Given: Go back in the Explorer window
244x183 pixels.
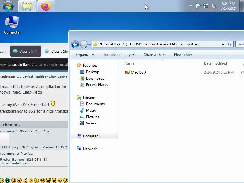Looking at the screenshot, I should coord(75,44).
